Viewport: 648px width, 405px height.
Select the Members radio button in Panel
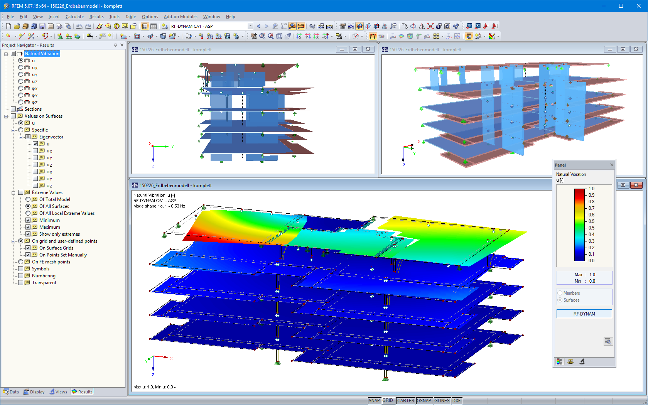pos(560,293)
